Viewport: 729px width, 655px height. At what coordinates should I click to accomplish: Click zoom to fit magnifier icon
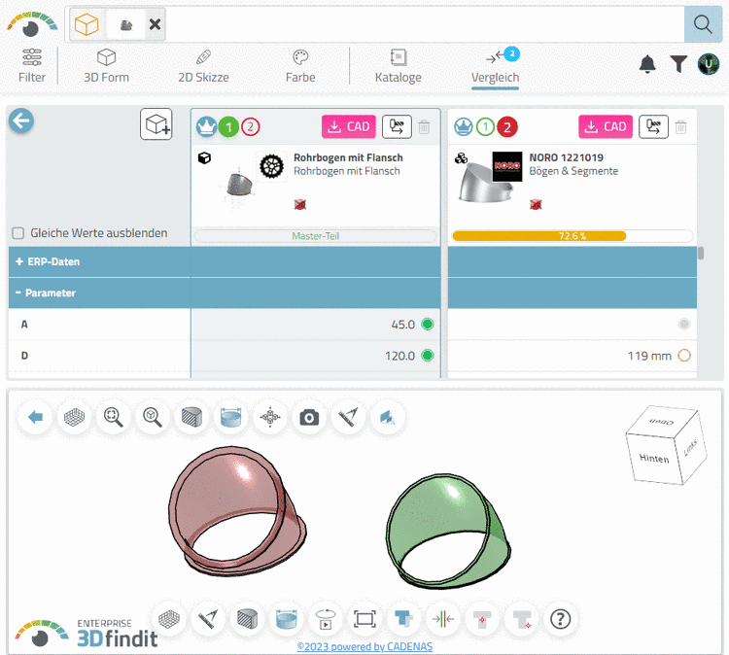[114, 418]
